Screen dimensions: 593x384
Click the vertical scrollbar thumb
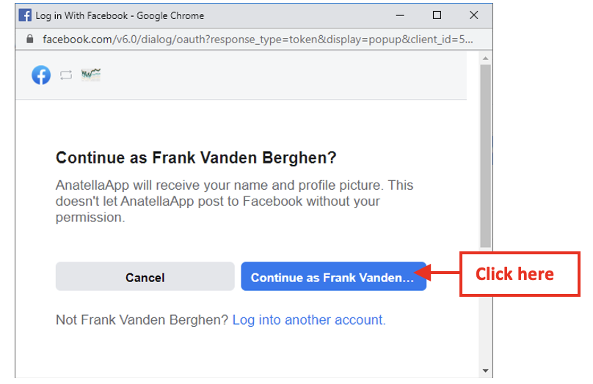click(485, 154)
